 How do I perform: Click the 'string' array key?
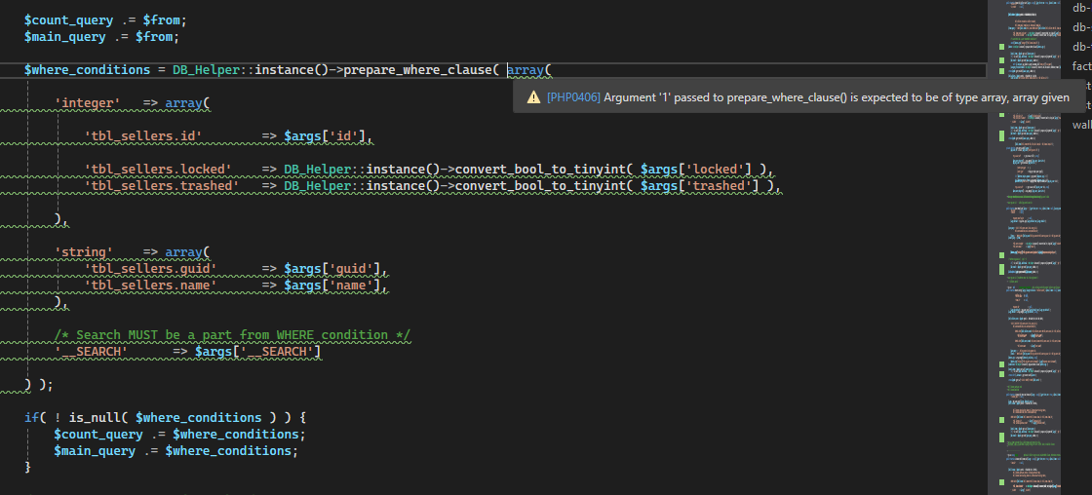[84, 251]
